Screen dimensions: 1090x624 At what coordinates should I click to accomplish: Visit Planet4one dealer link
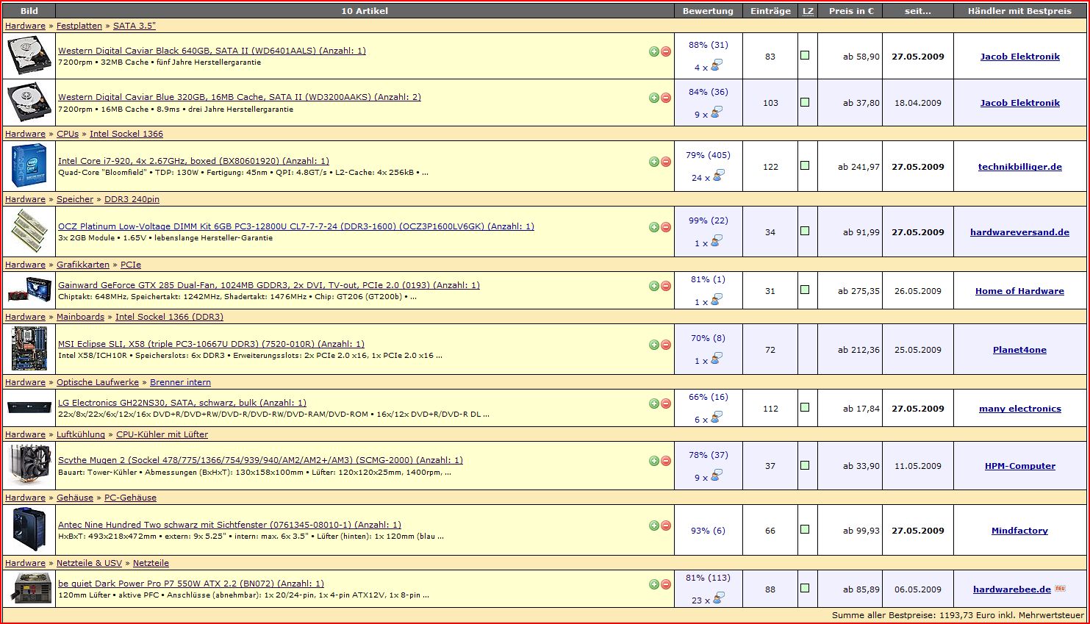pyautogui.click(x=1019, y=350)
